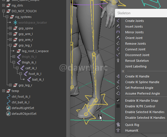Image resolution: width=167 pixels, height=137 pixels.
Task: Click the Reroot Skeleton icon
Action: point(118,61)
